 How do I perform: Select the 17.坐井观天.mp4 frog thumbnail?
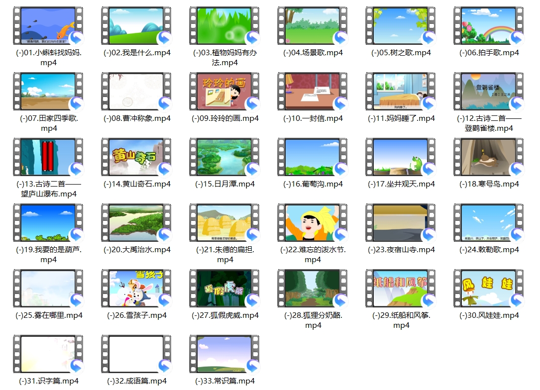point(401,157)
